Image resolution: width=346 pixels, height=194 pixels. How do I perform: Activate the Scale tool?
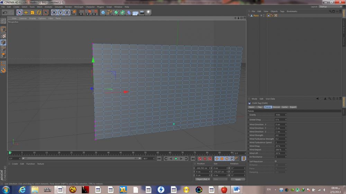[x=33, y=12]
